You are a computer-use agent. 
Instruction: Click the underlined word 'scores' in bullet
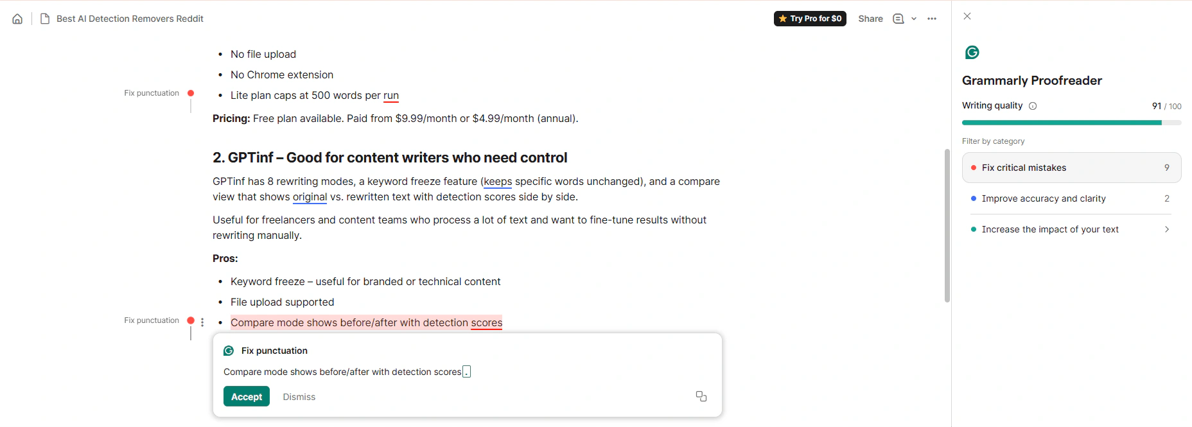click(x=486, y=323)
